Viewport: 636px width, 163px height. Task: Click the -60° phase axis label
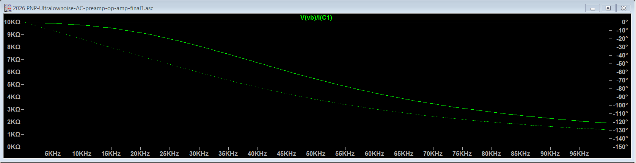click(x=622, y=72)
